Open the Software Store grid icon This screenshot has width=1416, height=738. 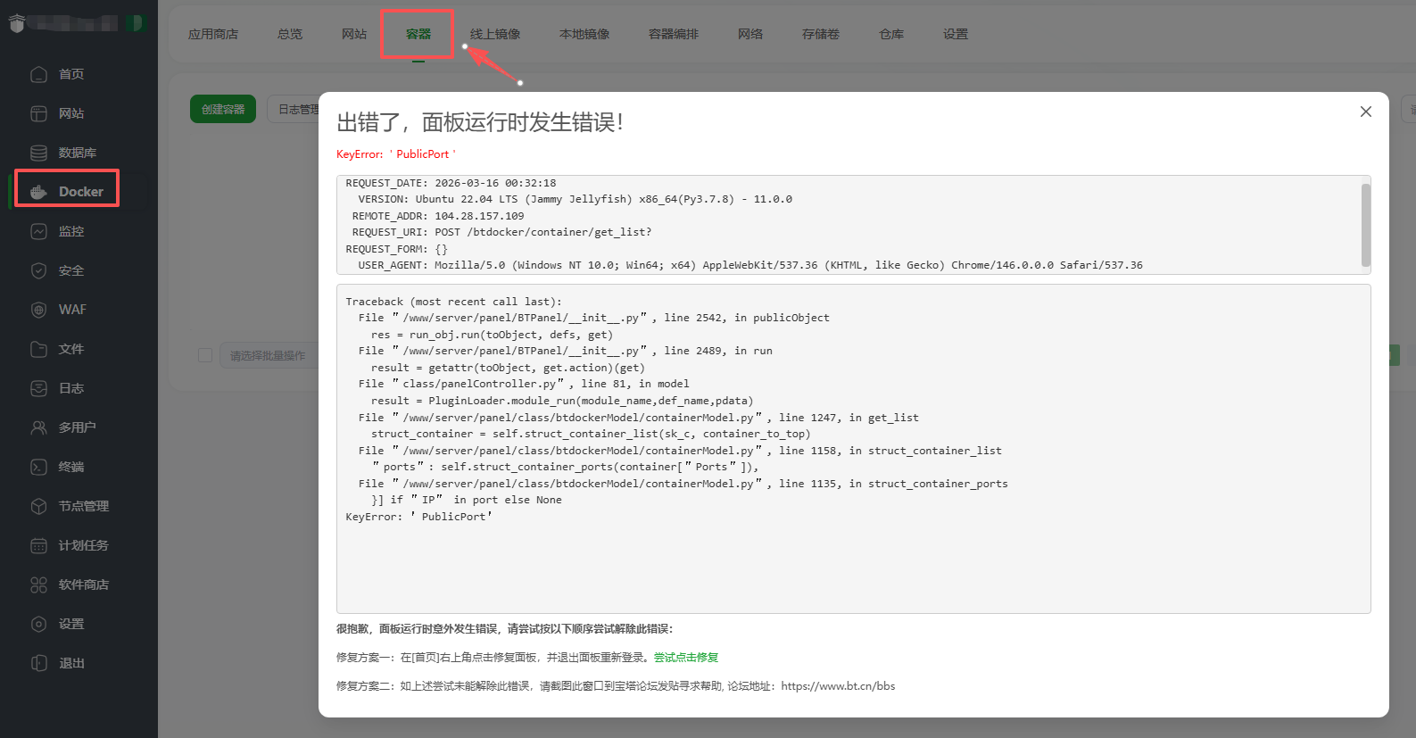(x=38, y=585)
